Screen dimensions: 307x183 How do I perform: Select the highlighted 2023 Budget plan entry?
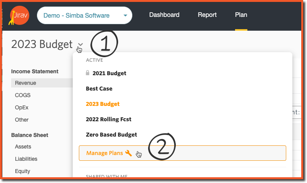(x=103, y=104)
